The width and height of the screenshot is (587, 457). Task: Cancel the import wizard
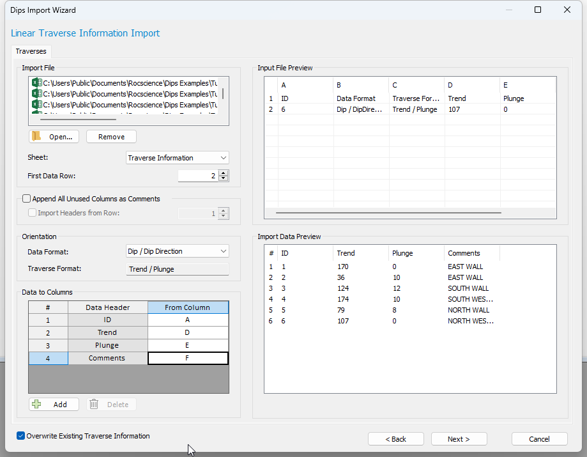(x=539, y=438)
